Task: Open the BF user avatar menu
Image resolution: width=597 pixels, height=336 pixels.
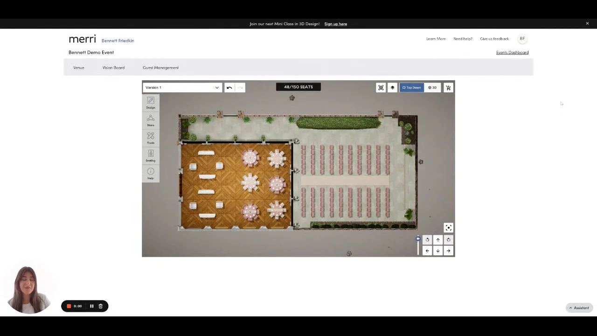Action: coord(522,39)
